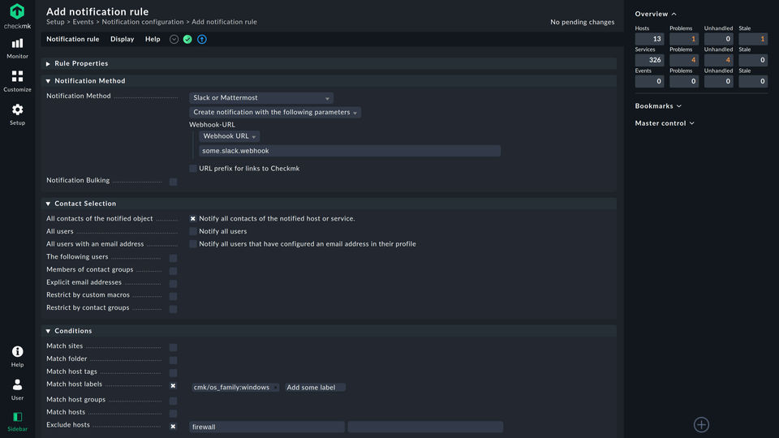Click the webhook URL text field
Viewport: 779px width, 438px height.
(x=350, y=151)
